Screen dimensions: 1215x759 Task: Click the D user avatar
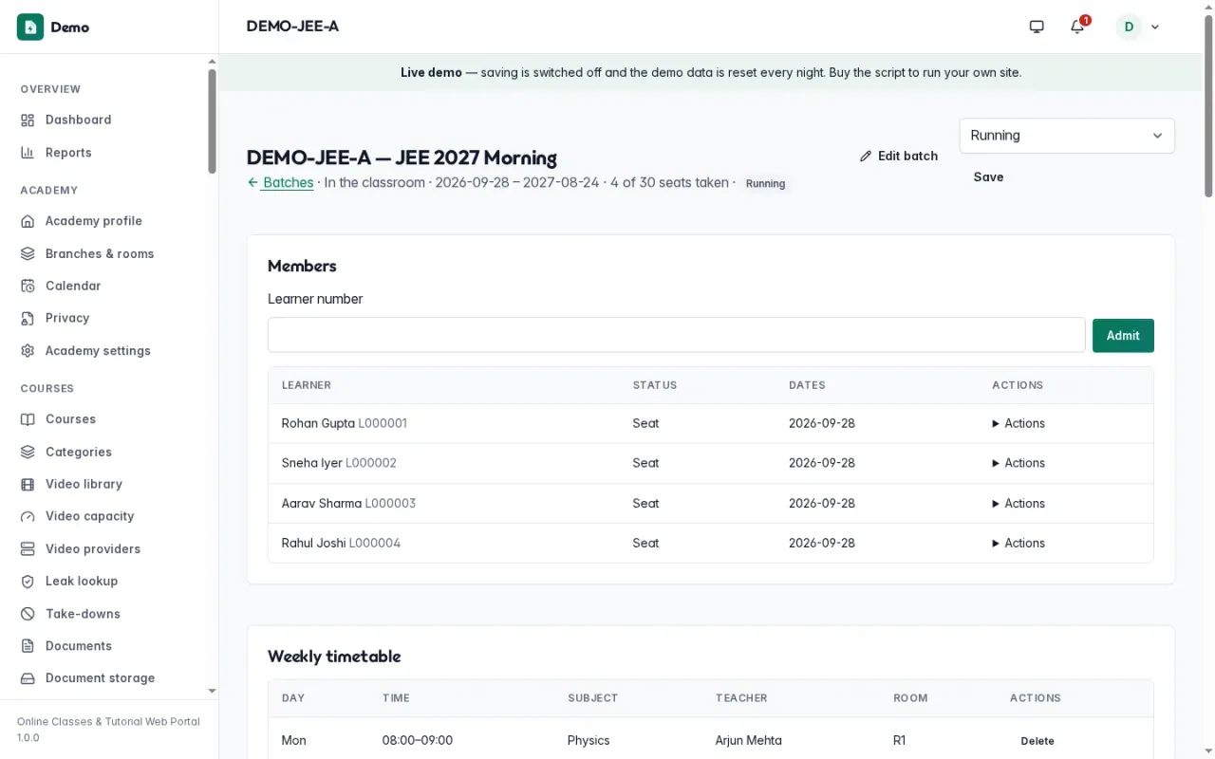click(x=1129, y=27)
